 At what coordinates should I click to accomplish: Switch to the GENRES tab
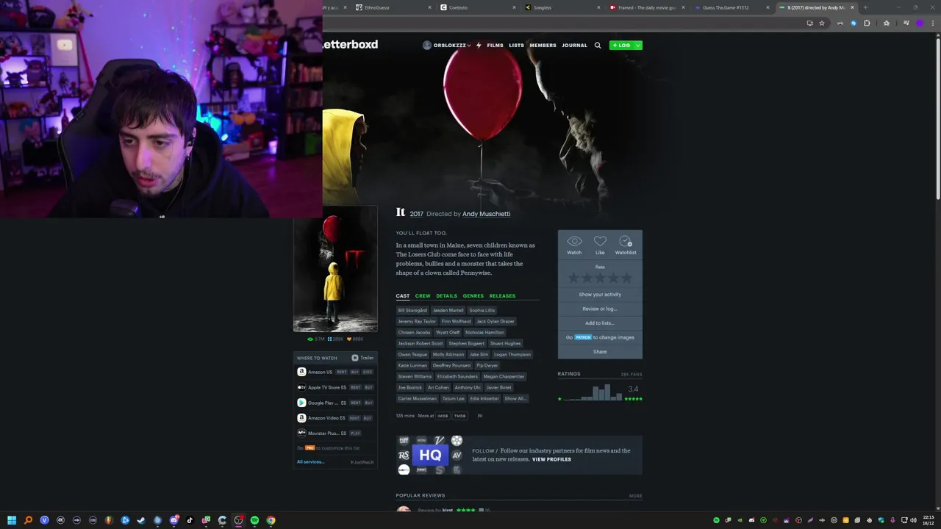[x=473, y=295]
